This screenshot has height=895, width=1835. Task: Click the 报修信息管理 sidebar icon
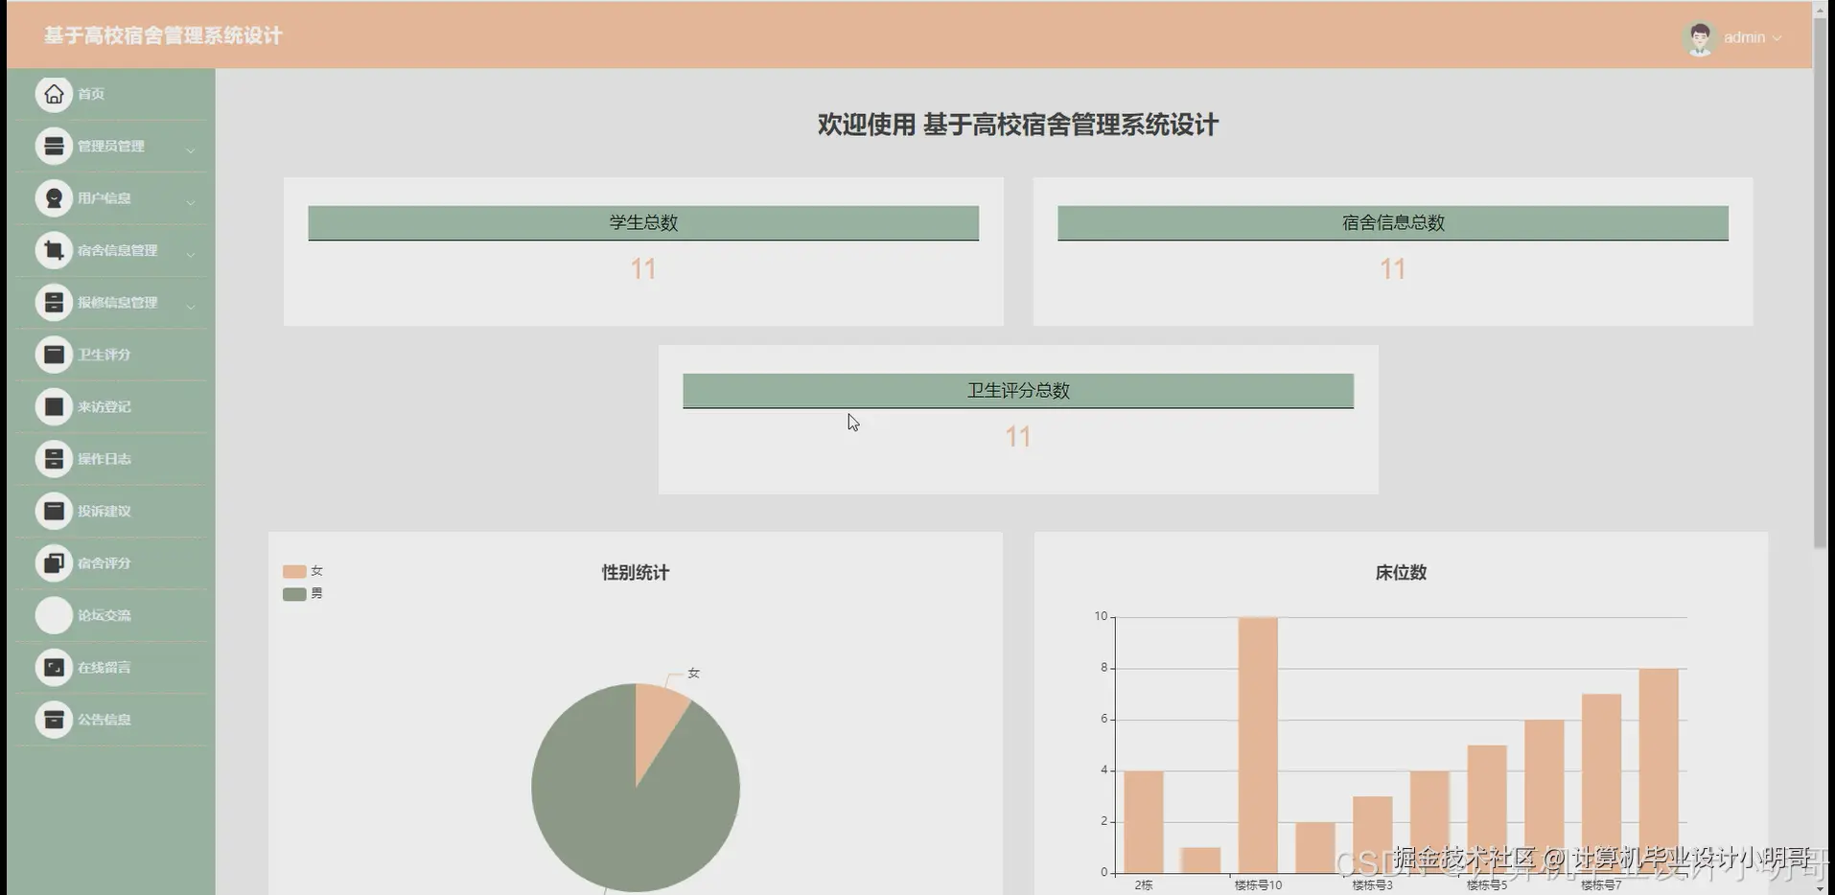54,303
